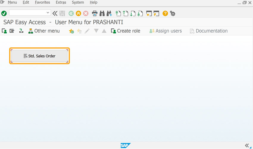The image size is (253, 149).
Task: Click the Print icon
Action: click(x=95, y=13)
